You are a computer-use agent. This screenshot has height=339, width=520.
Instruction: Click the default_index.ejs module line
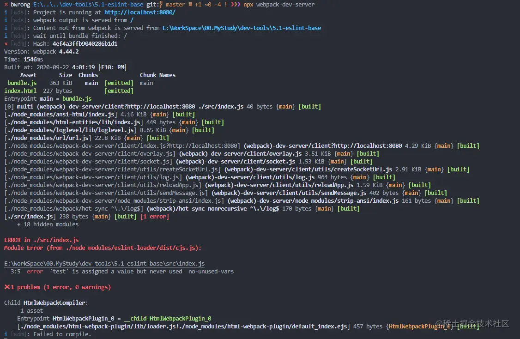click(248, 327)
